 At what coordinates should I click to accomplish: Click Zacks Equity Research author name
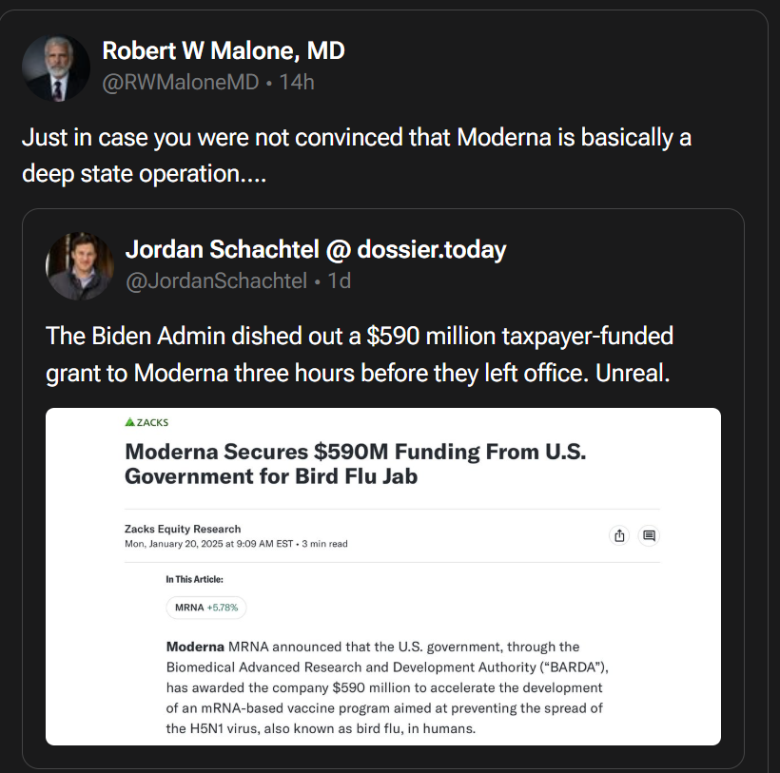click(183, 529)
